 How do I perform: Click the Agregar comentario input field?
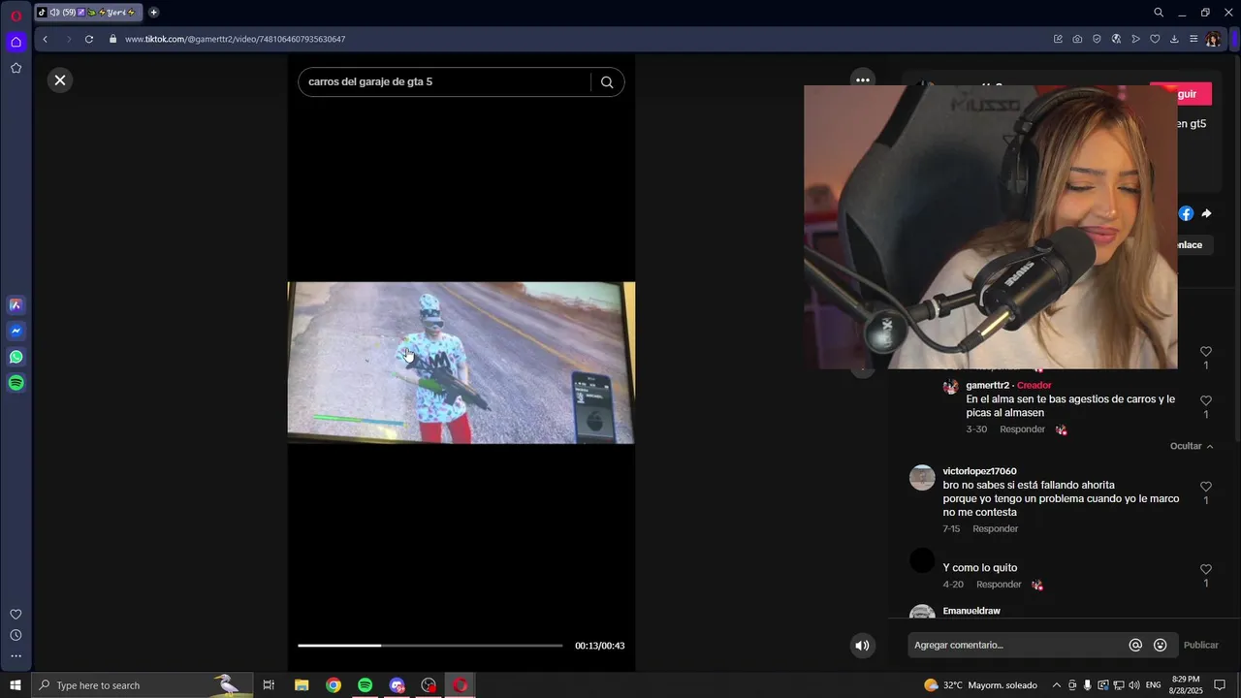pos(1017,646)
